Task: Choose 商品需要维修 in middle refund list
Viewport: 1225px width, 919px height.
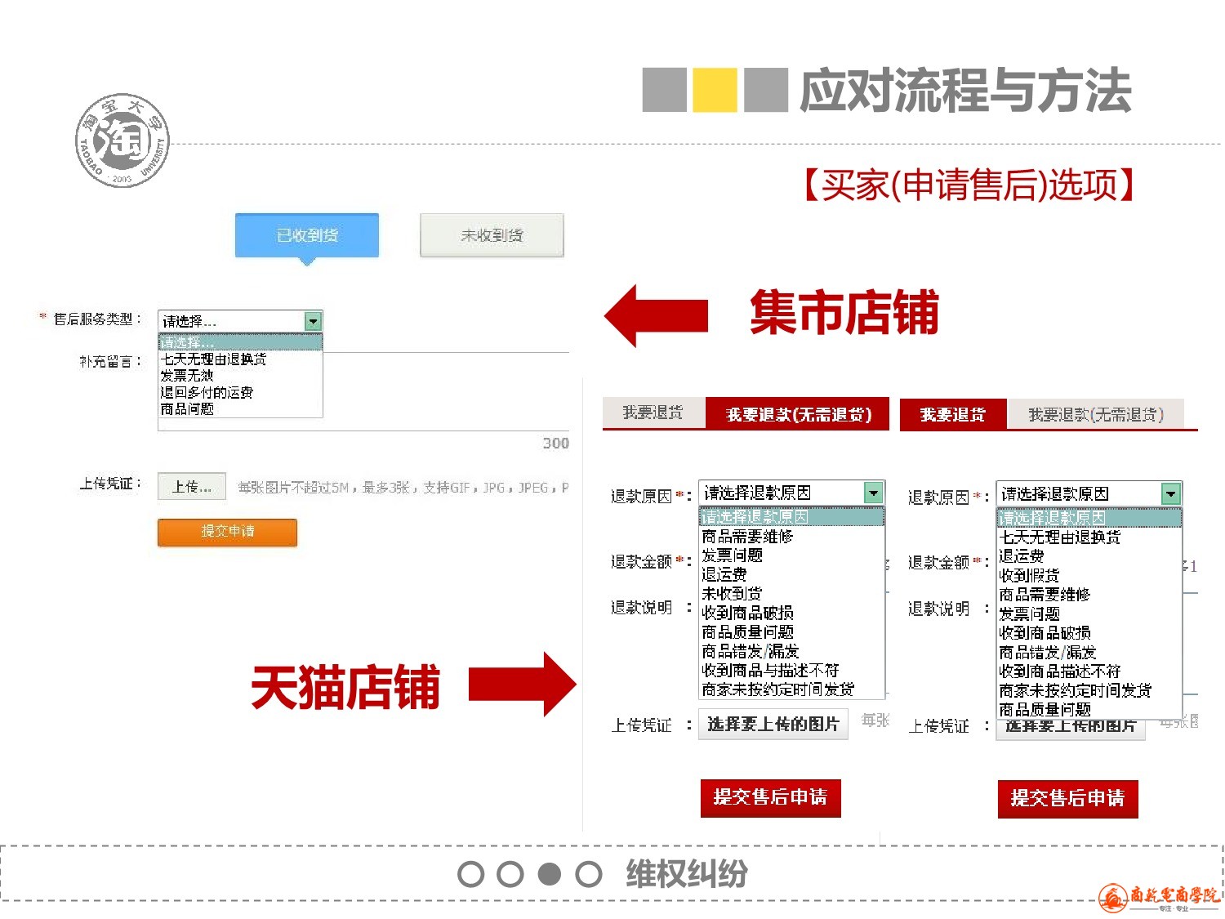Action: (x=791, y=537)
